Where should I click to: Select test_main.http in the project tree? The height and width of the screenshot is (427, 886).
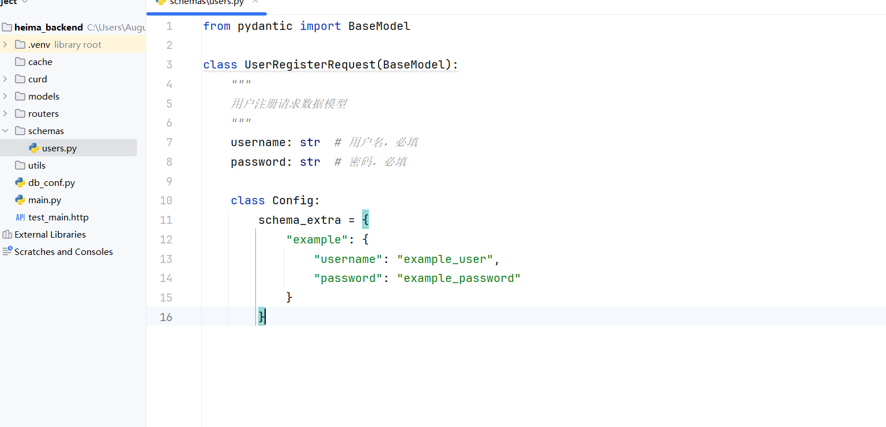[x=58, y=217]
